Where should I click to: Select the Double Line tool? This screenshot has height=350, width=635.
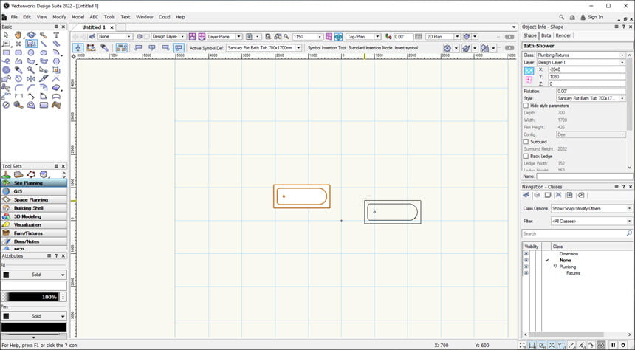(56, 44)
